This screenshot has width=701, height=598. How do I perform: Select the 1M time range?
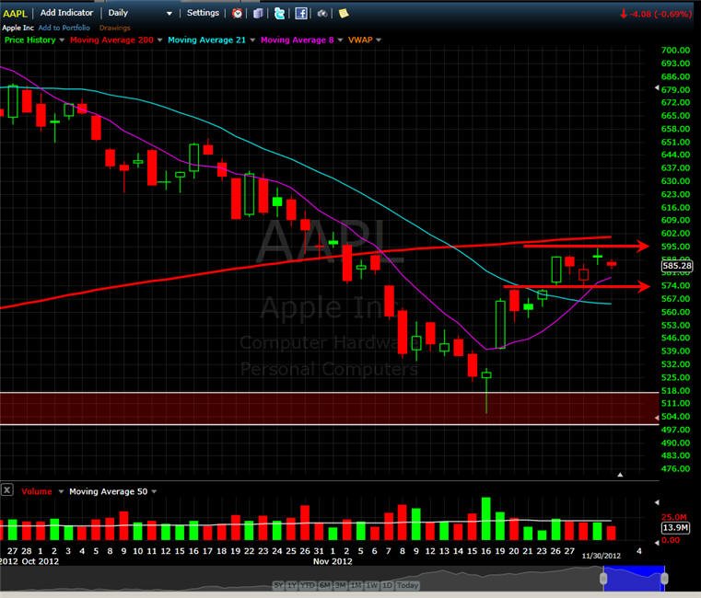(356, 585)
